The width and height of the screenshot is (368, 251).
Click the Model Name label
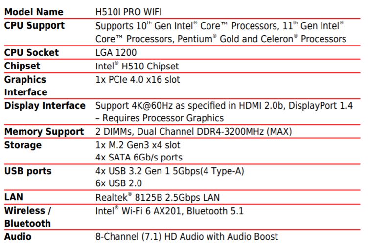[x=33, y=12]
